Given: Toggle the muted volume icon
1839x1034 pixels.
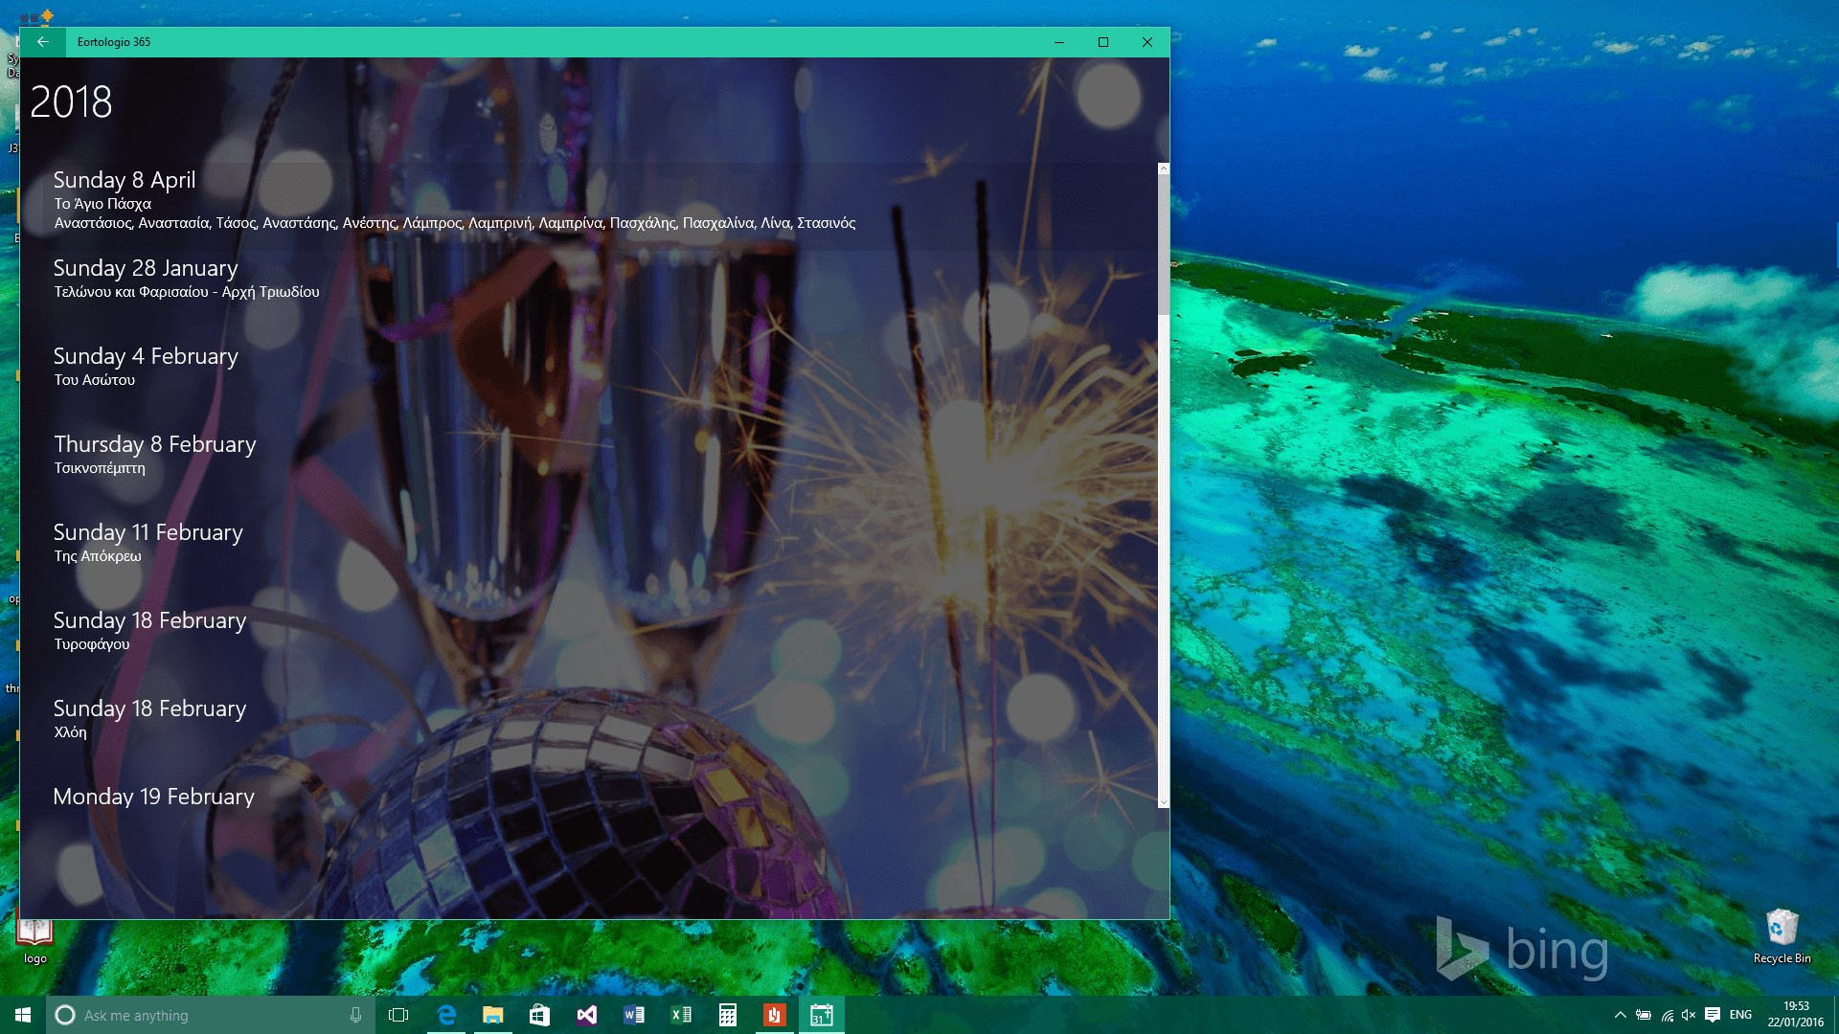Looking at the screenshot, I should click(1689, 1015).
